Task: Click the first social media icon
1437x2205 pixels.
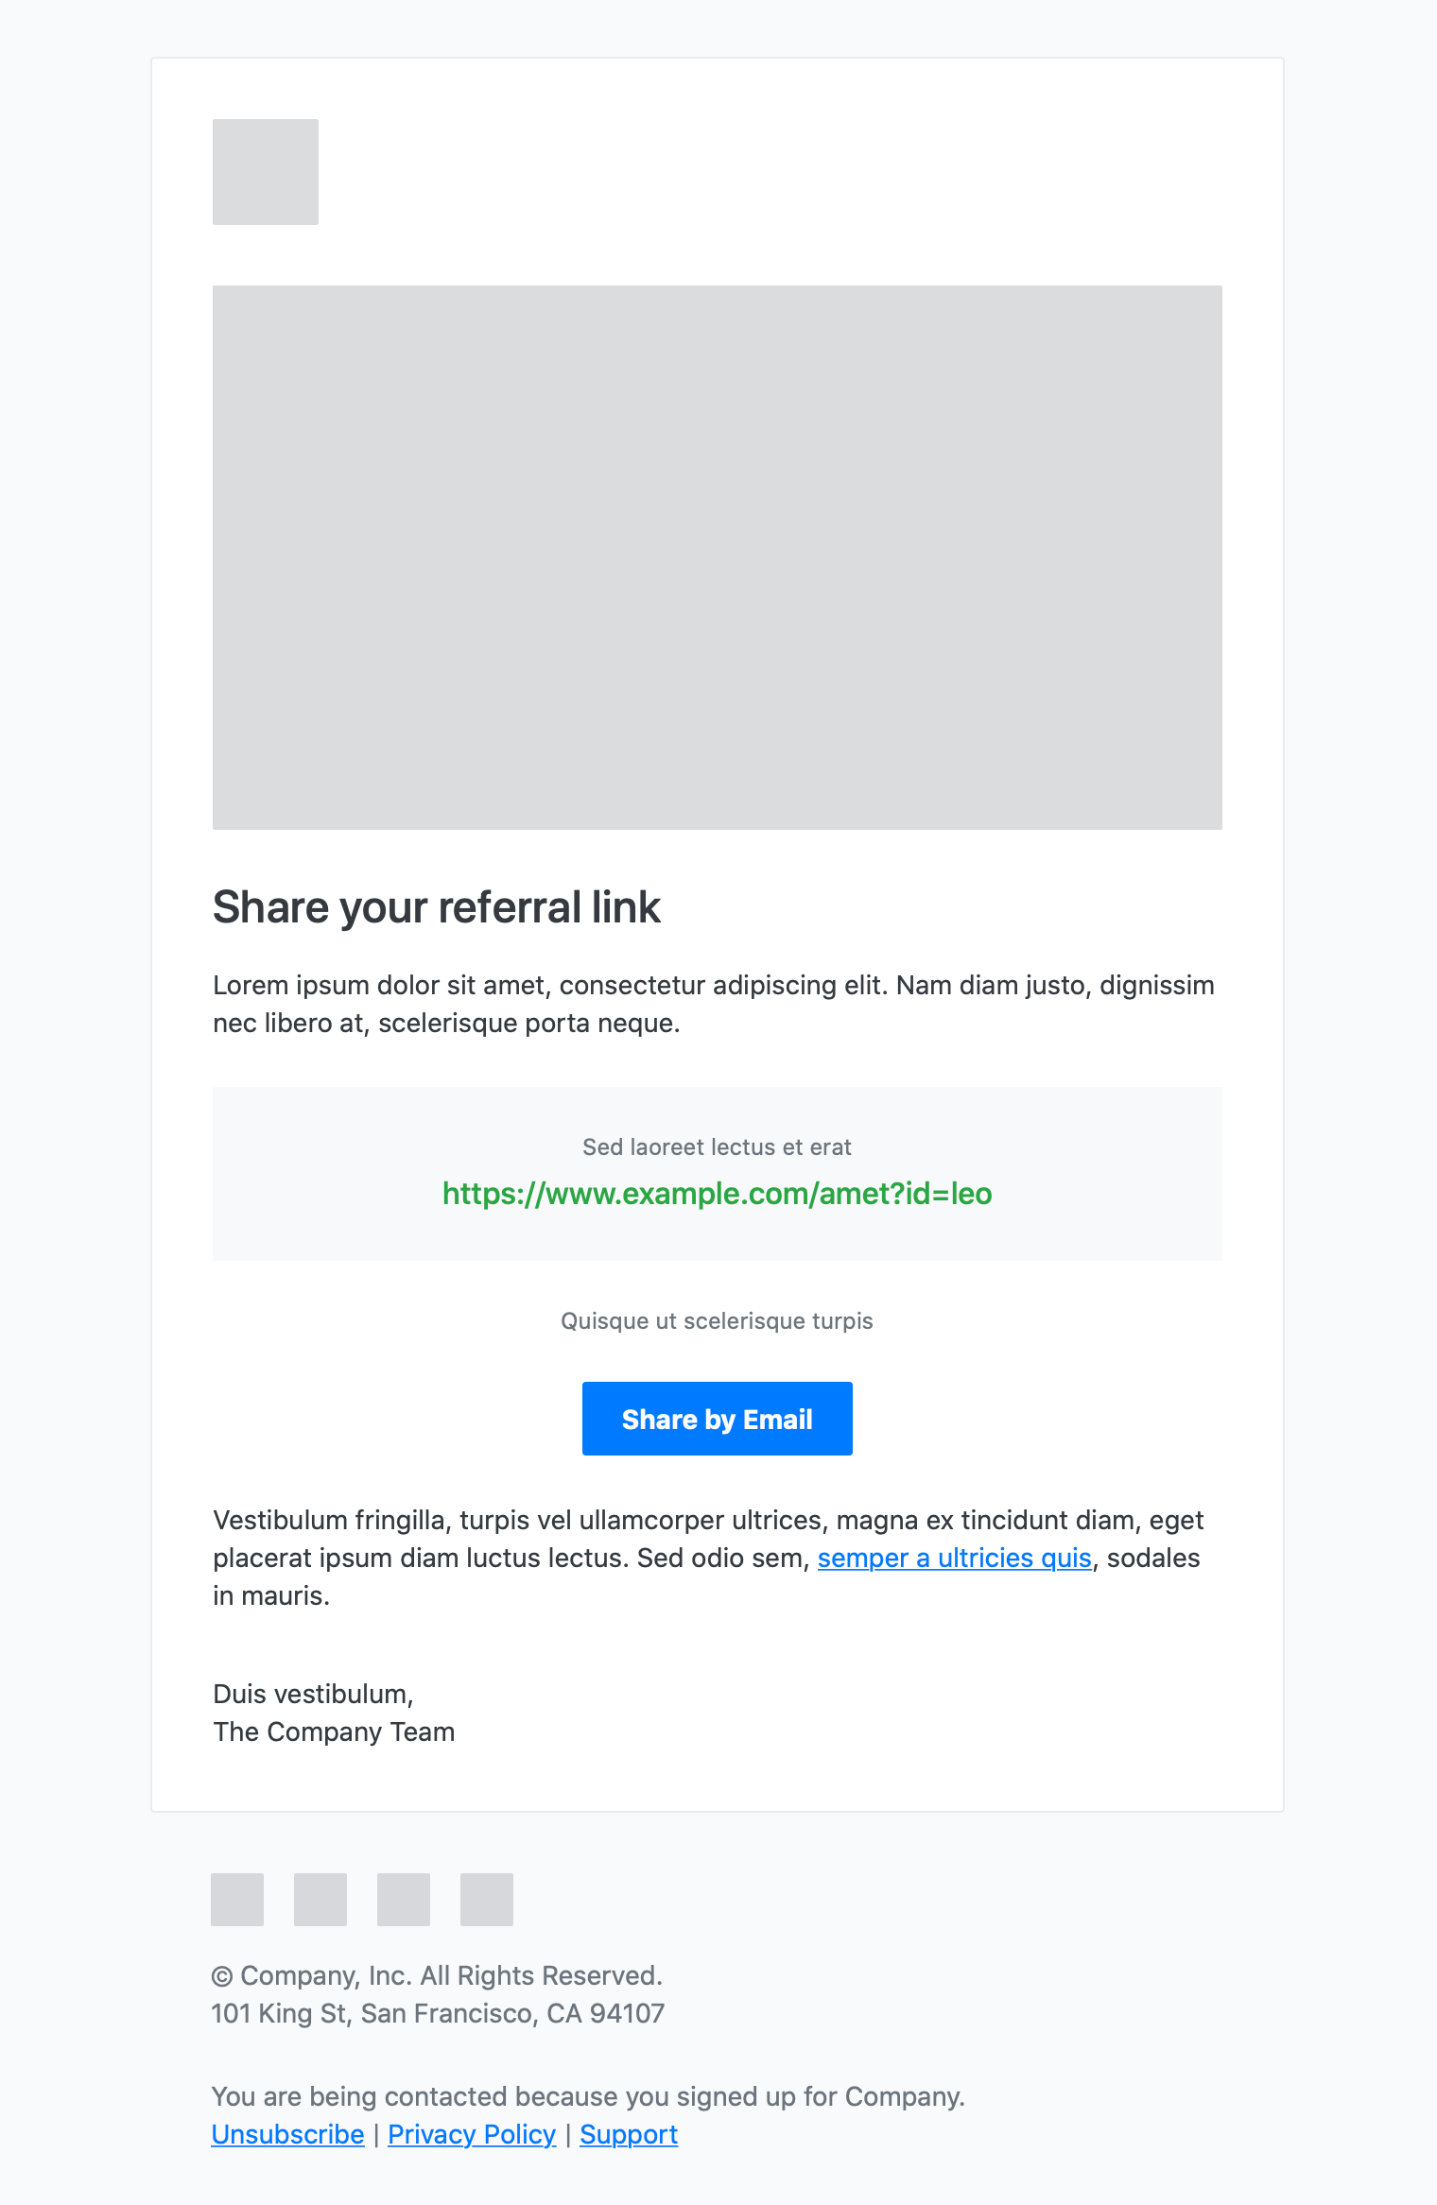Action: pyautogui.click(x=237, y=1899)
